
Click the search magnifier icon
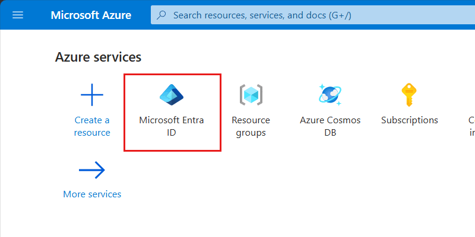click(161, 15)
